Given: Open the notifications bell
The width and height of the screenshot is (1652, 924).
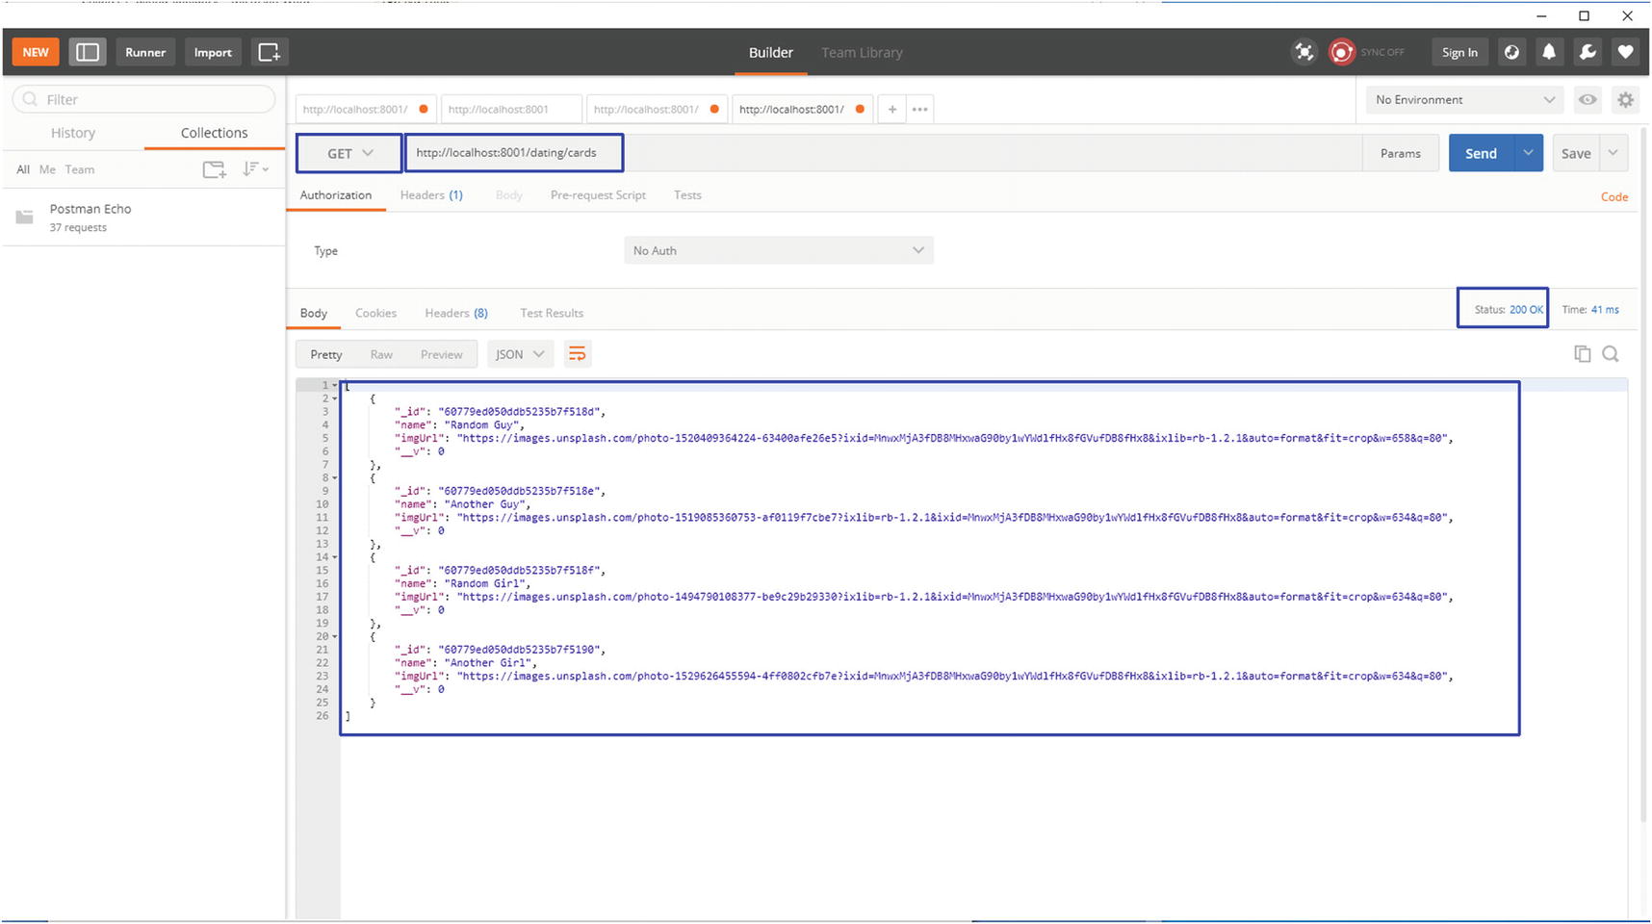Looking at the screenshot, I should click(x=1549, y=52).
